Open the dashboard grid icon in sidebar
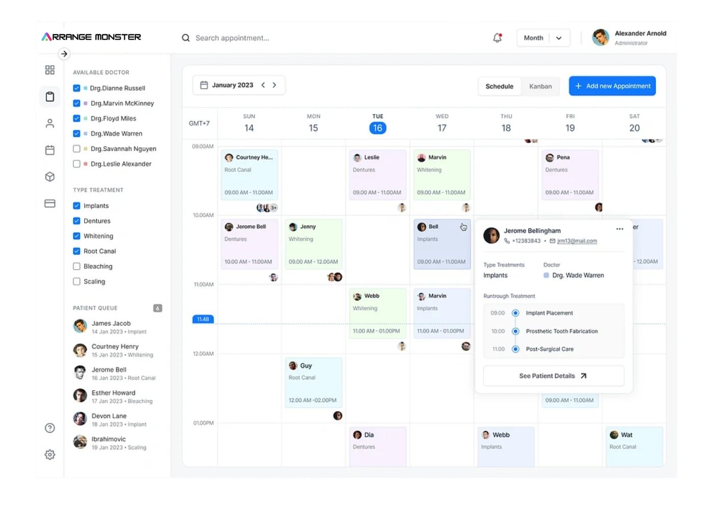This screenshot has width=713, height=509. [x=50, y=70]
